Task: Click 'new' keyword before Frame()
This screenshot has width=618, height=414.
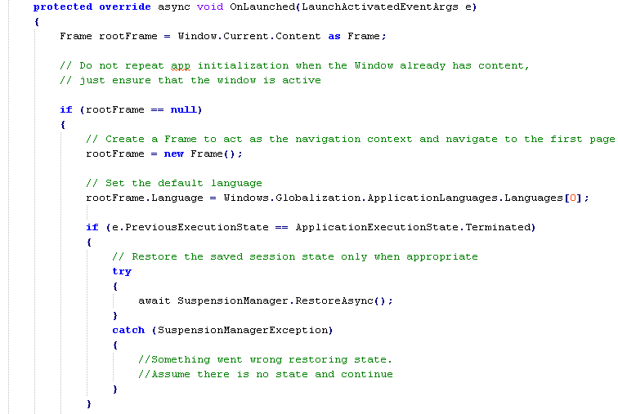Action: (174, 154)
